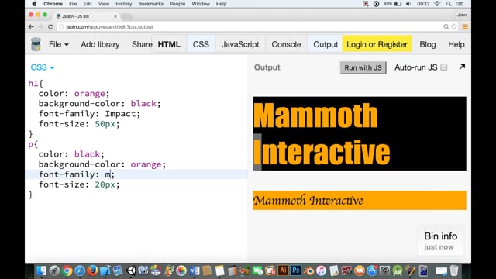Open the Help link
Screen dimensions: 496x279
[456, 44]
